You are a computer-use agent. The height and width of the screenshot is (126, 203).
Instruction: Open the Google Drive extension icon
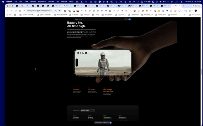[x=86, y=11]
